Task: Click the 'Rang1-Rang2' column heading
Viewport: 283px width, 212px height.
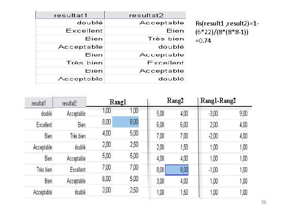Action: click(x=218, y=101)
